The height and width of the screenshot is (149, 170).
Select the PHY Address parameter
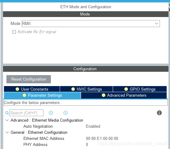point(35,144)
